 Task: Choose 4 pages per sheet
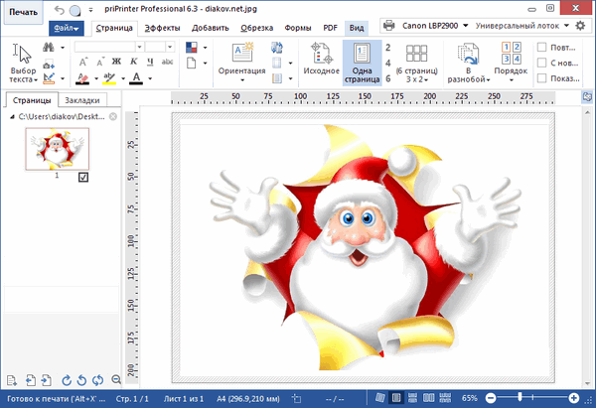(x=387, y=63)
